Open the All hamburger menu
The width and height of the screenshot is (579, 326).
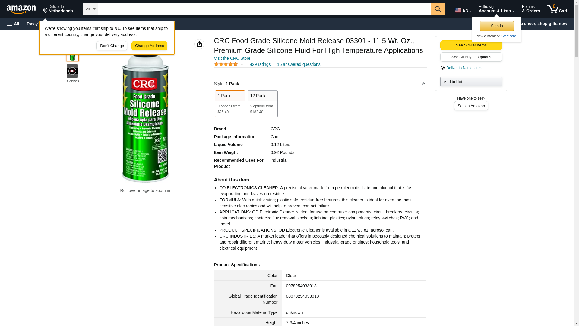(x=13, y=24)
